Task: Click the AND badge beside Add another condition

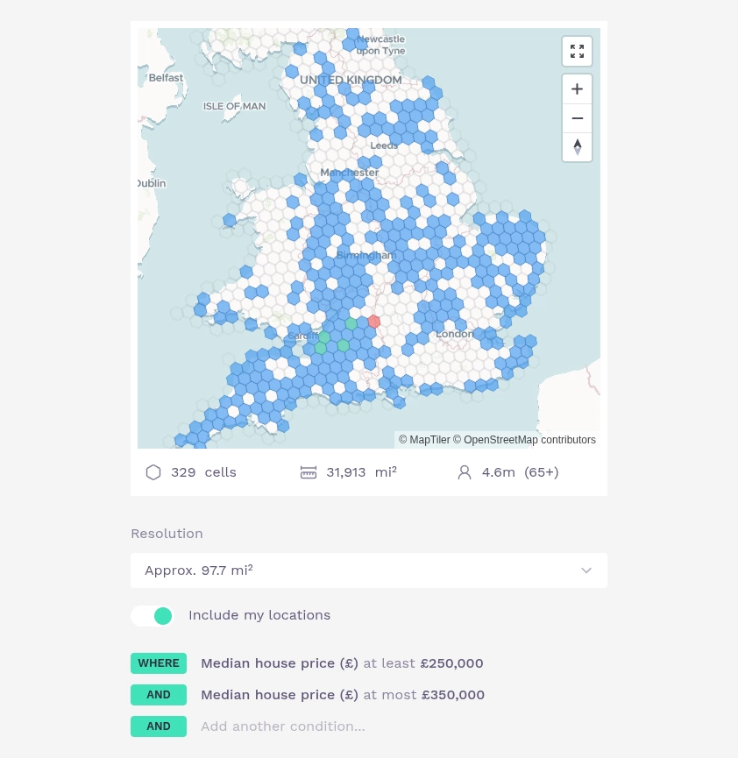Action: coord(159,726)
